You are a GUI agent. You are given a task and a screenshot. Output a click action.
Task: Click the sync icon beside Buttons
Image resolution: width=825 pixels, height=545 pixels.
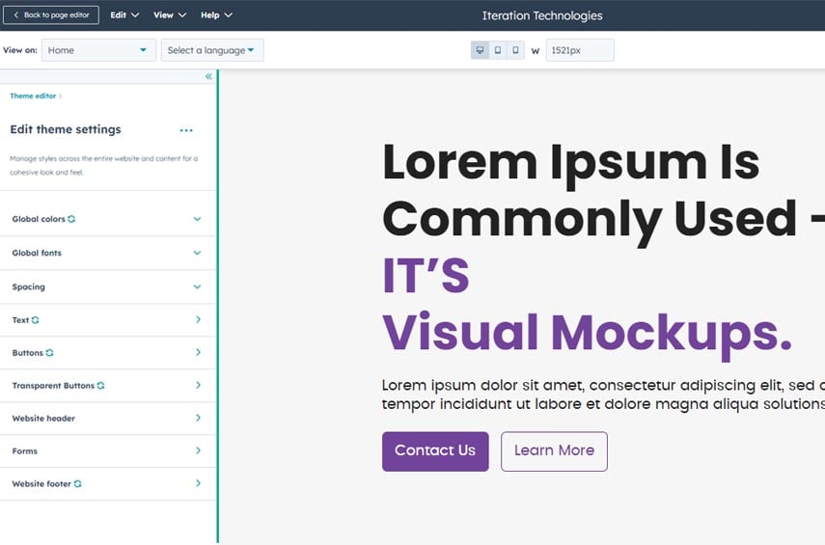[49, 352]
